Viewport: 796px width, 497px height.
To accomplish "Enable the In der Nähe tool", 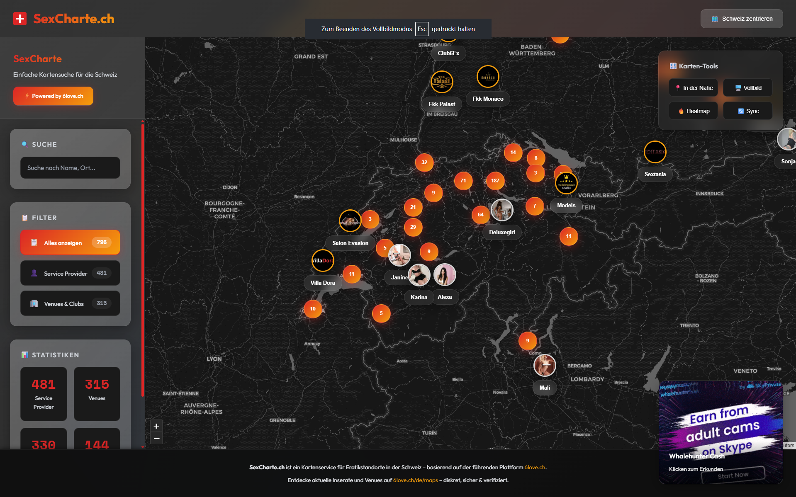I will (693, 88).
